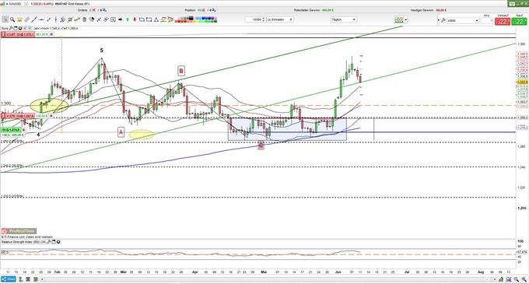Toggle the green checkbox beside Jahr Hoch label

tap(30, 28)
